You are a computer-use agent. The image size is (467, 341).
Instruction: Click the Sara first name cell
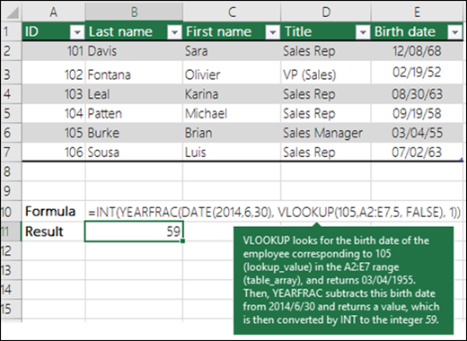232,51
